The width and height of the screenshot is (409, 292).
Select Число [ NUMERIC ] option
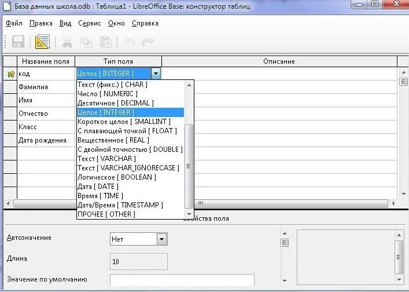pyautogui.click(x=130, y=94)
